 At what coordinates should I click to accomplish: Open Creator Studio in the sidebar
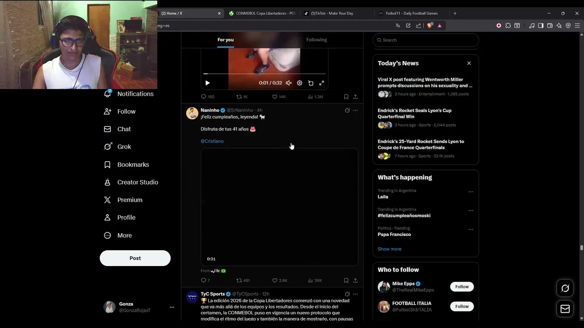click(x=131, y=182)
